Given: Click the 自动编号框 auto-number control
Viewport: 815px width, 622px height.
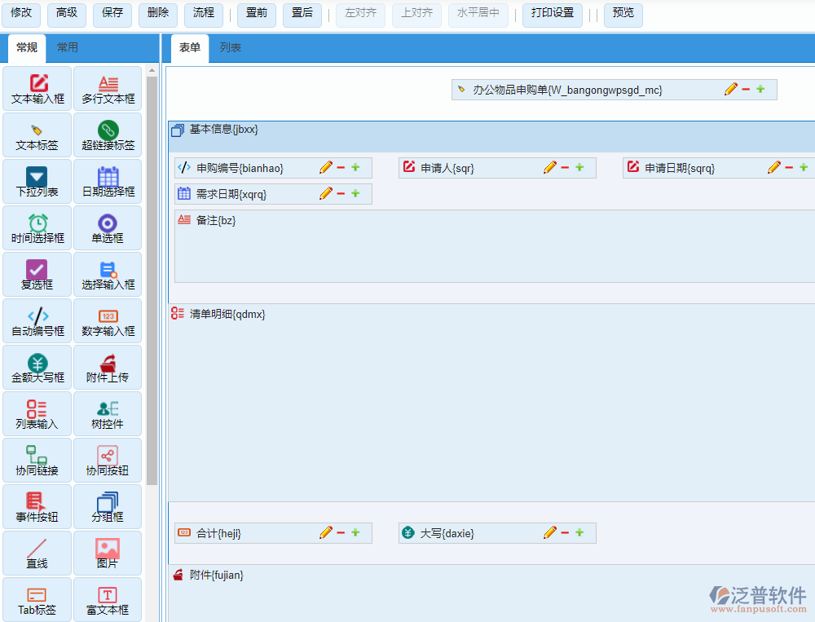Looking at the screenshot, I should tap(38, 322).
